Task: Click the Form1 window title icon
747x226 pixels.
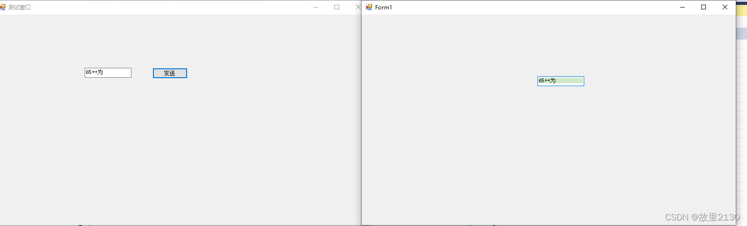Action: 369,7
